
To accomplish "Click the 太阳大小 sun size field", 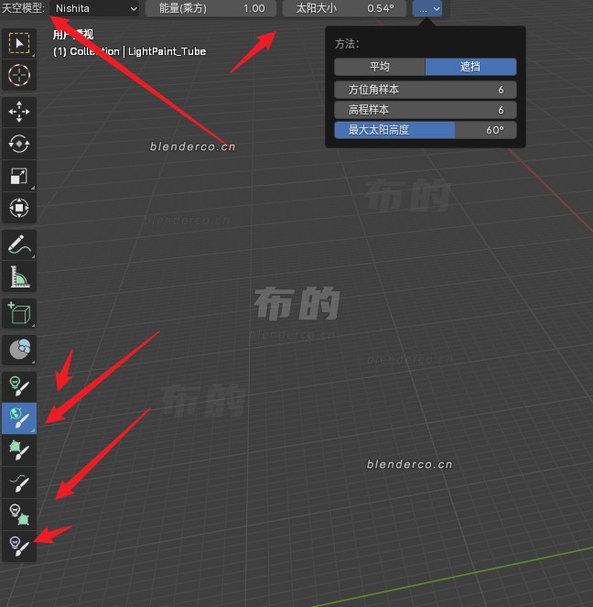I will click(x=344, y=8).
